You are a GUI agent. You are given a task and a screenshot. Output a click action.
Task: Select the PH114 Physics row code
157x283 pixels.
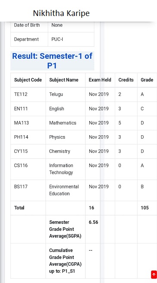[x=21, y=137]
